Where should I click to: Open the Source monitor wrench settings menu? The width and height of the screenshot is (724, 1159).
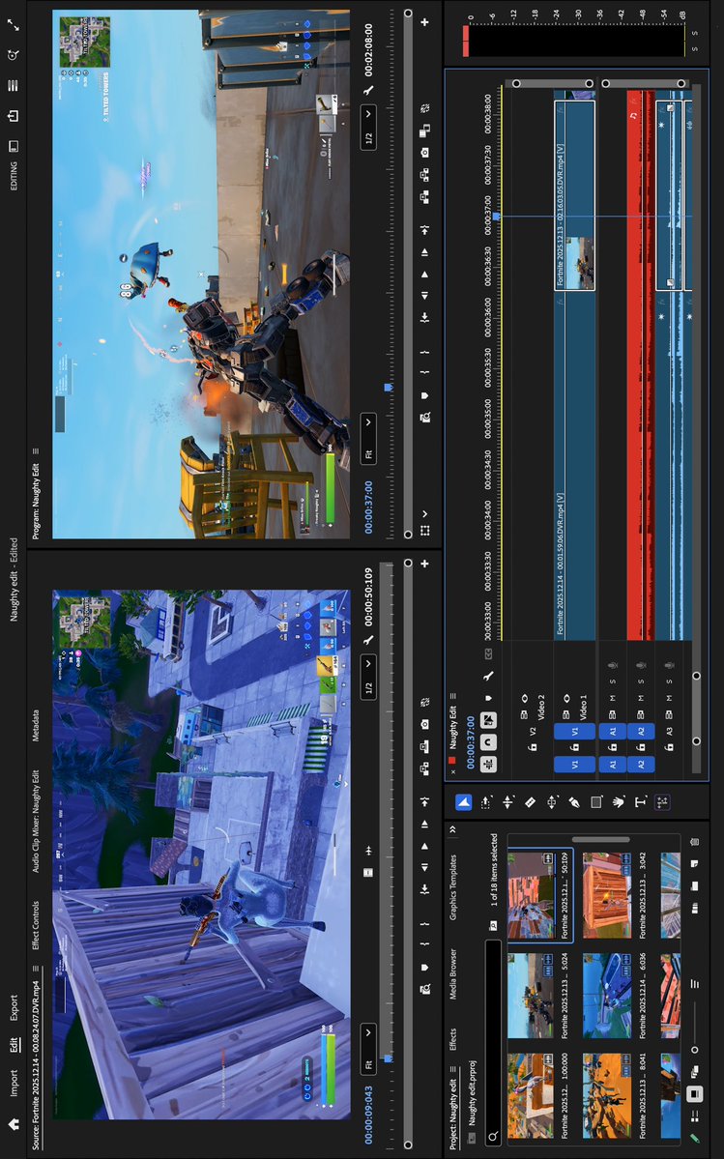click(368, 640)
